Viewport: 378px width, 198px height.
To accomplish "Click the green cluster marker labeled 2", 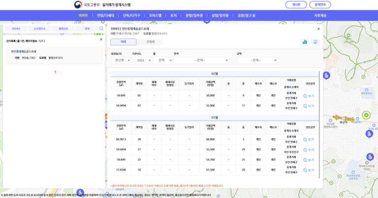I will pos(366,115).
